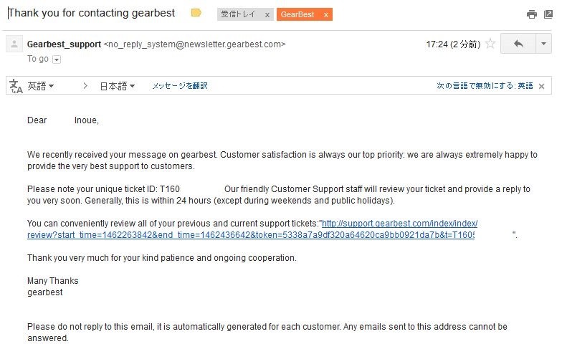This screenshot has width=562, height=344.
Task: Click the reply arrow button
Action: click(518, 44)
